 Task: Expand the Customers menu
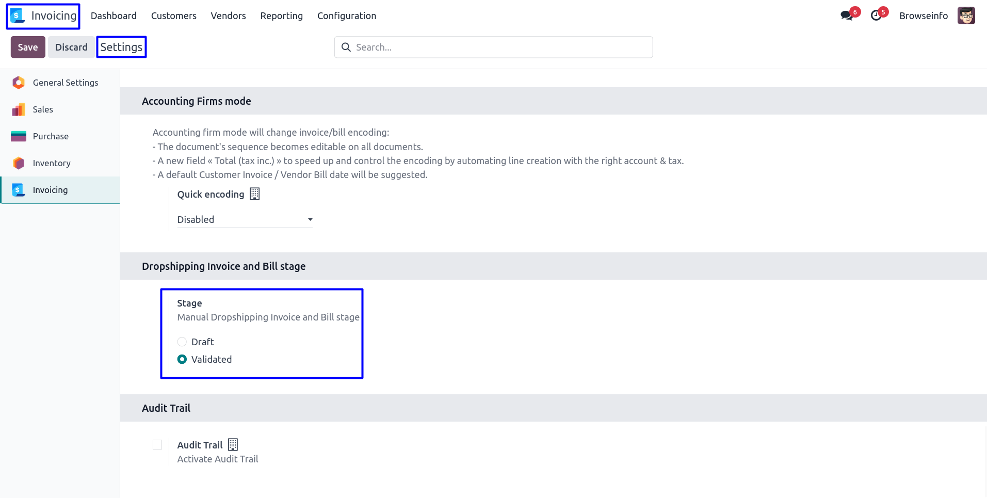pyautogui.click(x=173, y=16)
